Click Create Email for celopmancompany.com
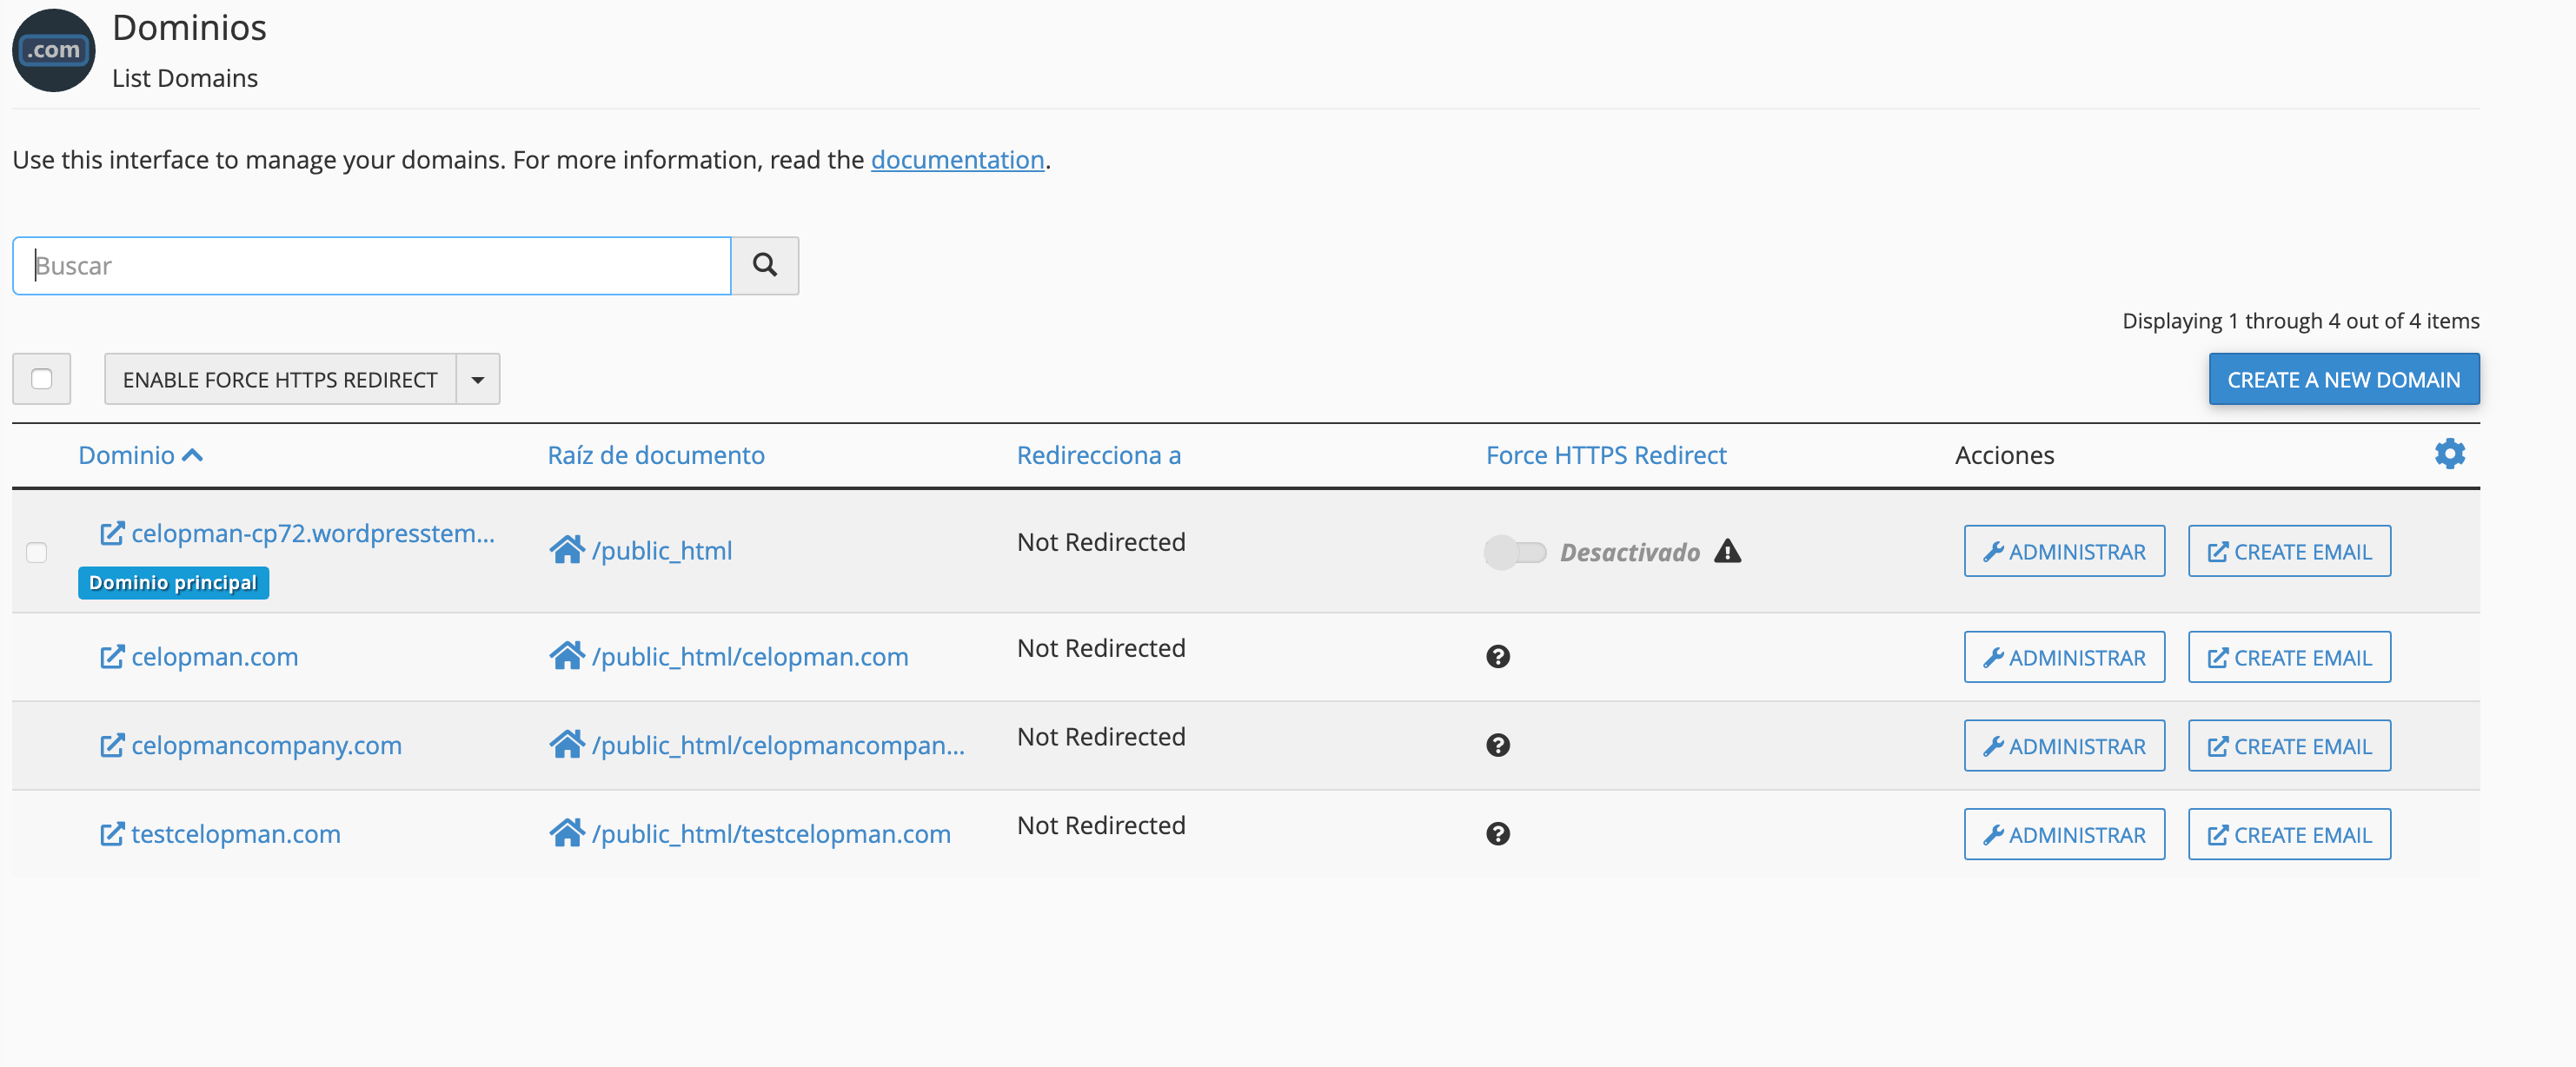Image resolution: width=2576 pixels, height=1067 pixels. (x=2289, y=746)
